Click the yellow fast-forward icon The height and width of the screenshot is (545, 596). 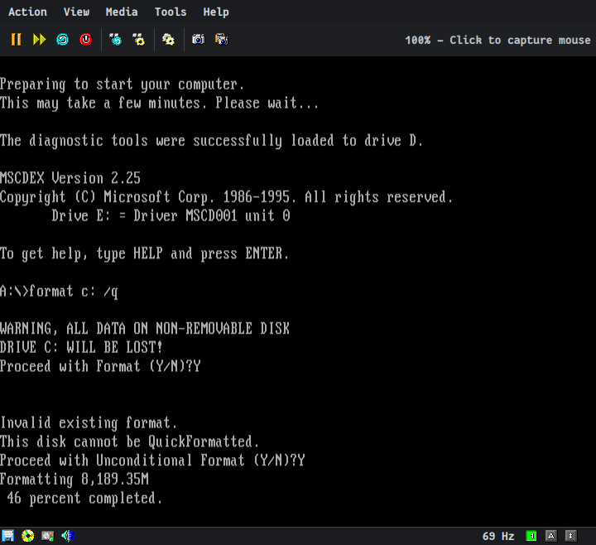(39, 40)
